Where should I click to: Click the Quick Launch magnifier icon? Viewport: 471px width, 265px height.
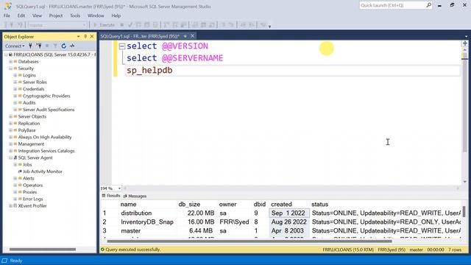pyautogui.click(x=428, y=5)
